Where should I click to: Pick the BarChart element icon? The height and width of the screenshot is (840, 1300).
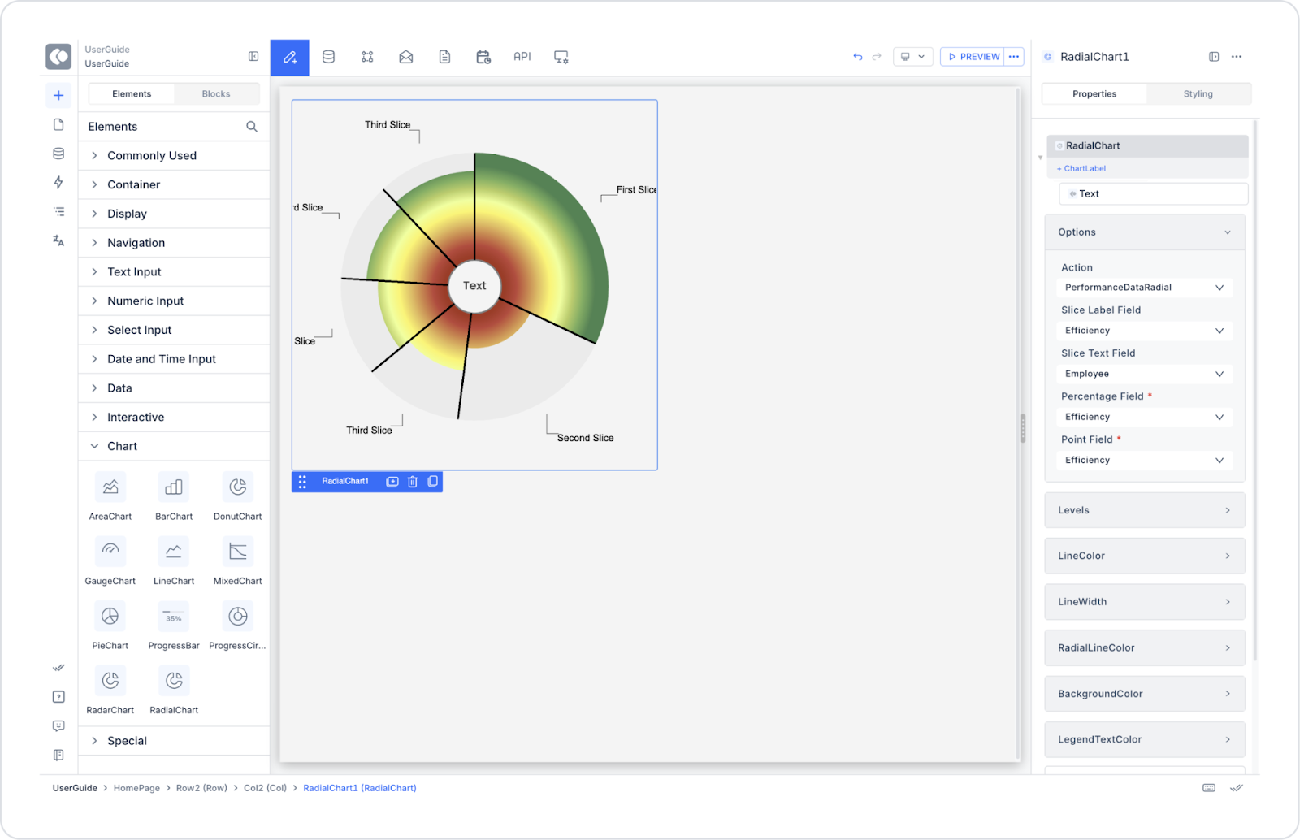point(174,487)
